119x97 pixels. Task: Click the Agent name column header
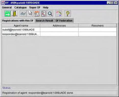point(21,25)
